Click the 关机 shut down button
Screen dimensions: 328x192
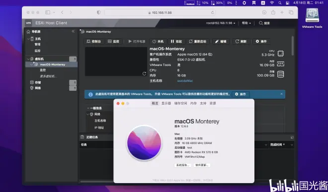click(x=158, y=41)
